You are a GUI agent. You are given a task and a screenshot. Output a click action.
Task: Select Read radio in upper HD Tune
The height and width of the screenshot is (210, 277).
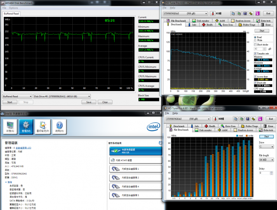coord(255,37)
